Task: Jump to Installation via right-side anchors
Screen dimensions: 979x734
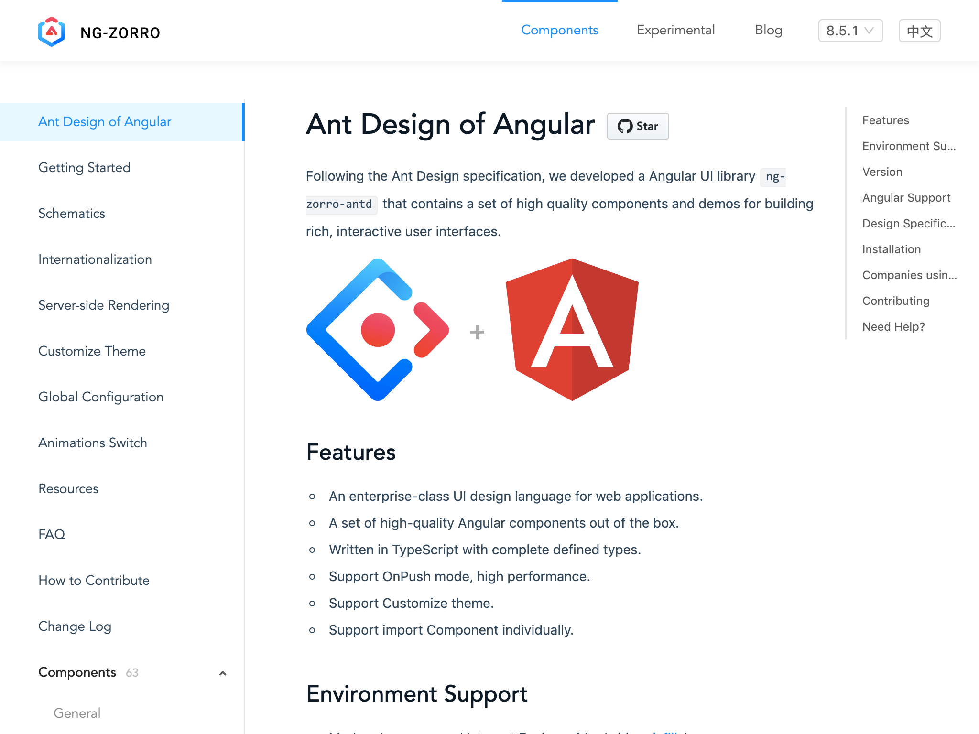Action: click(891, 249)
